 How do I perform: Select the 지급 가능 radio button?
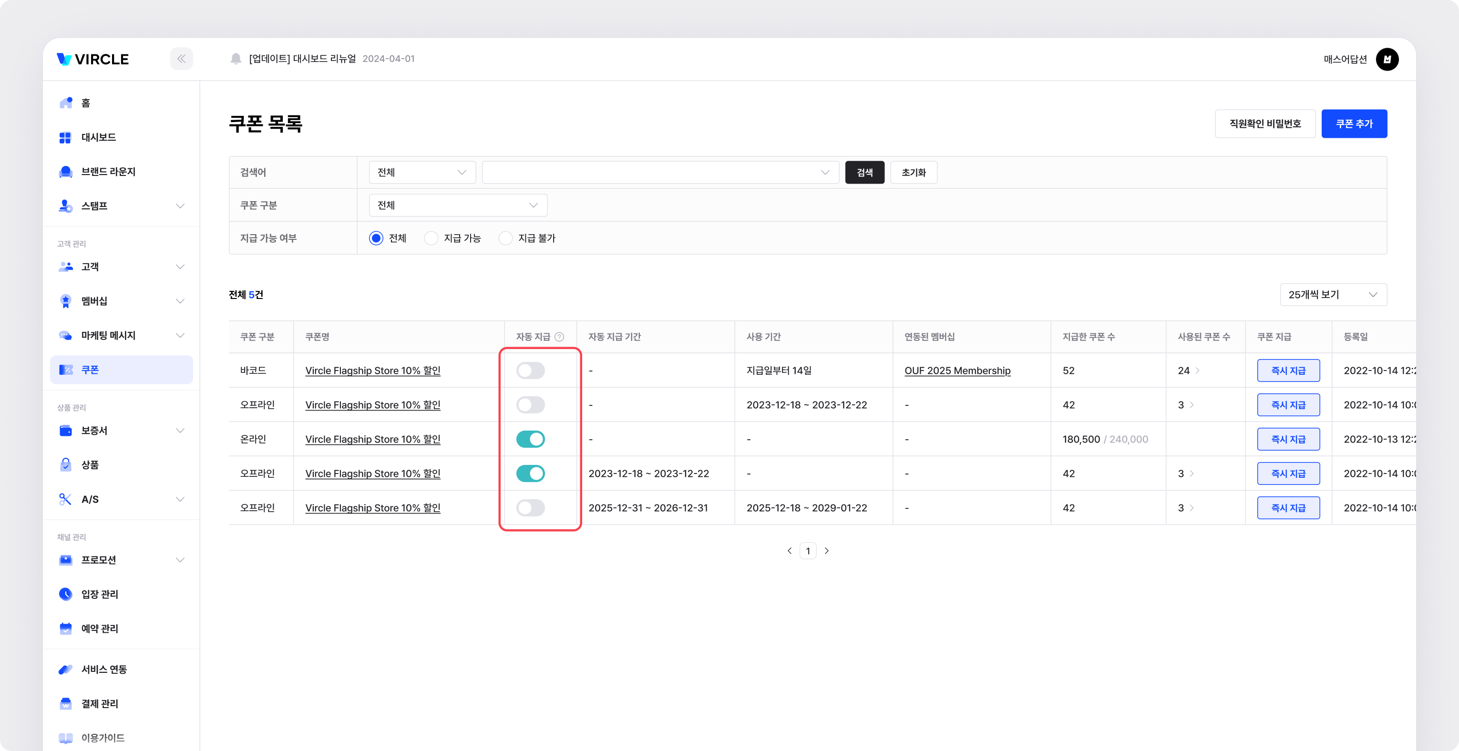point(431,238)
